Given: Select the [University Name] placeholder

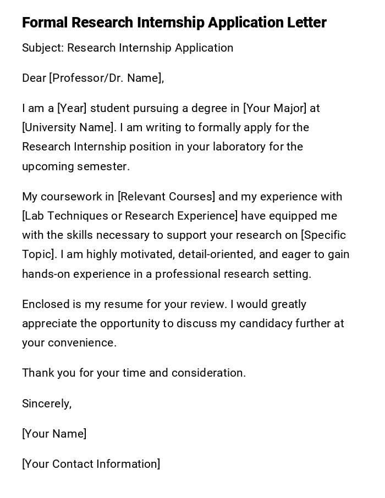Looking at the screenshot, I should (x=69, y=127).
